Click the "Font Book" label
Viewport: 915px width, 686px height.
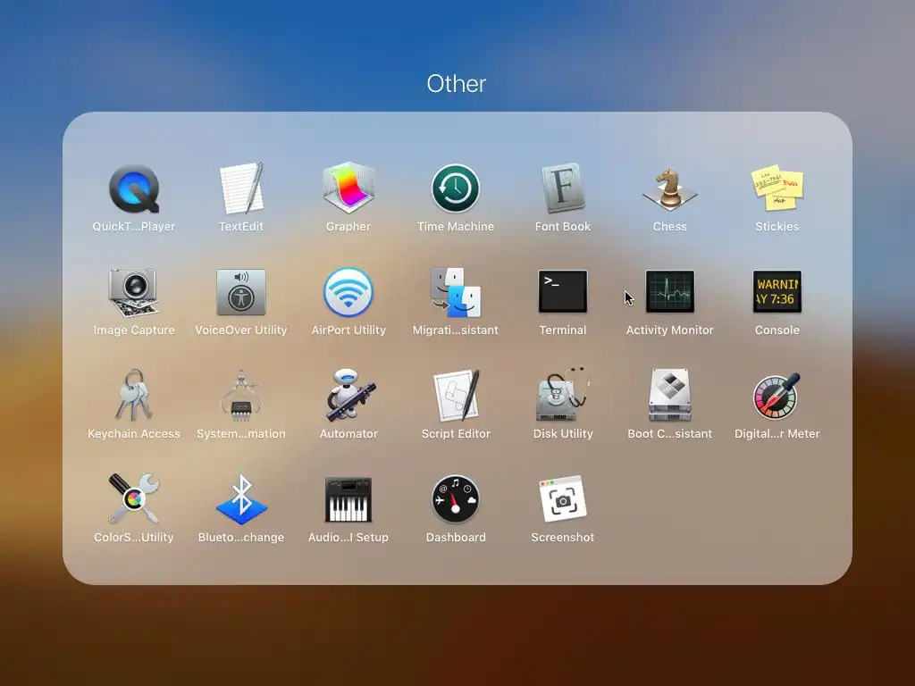coord(563,226)
